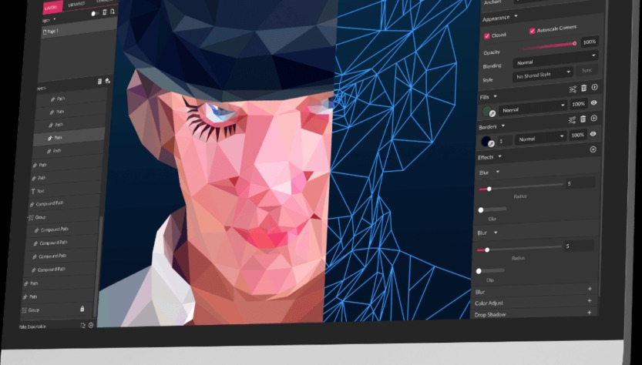
Task: Open the green fill color swatch
Action: coord(487,112)
